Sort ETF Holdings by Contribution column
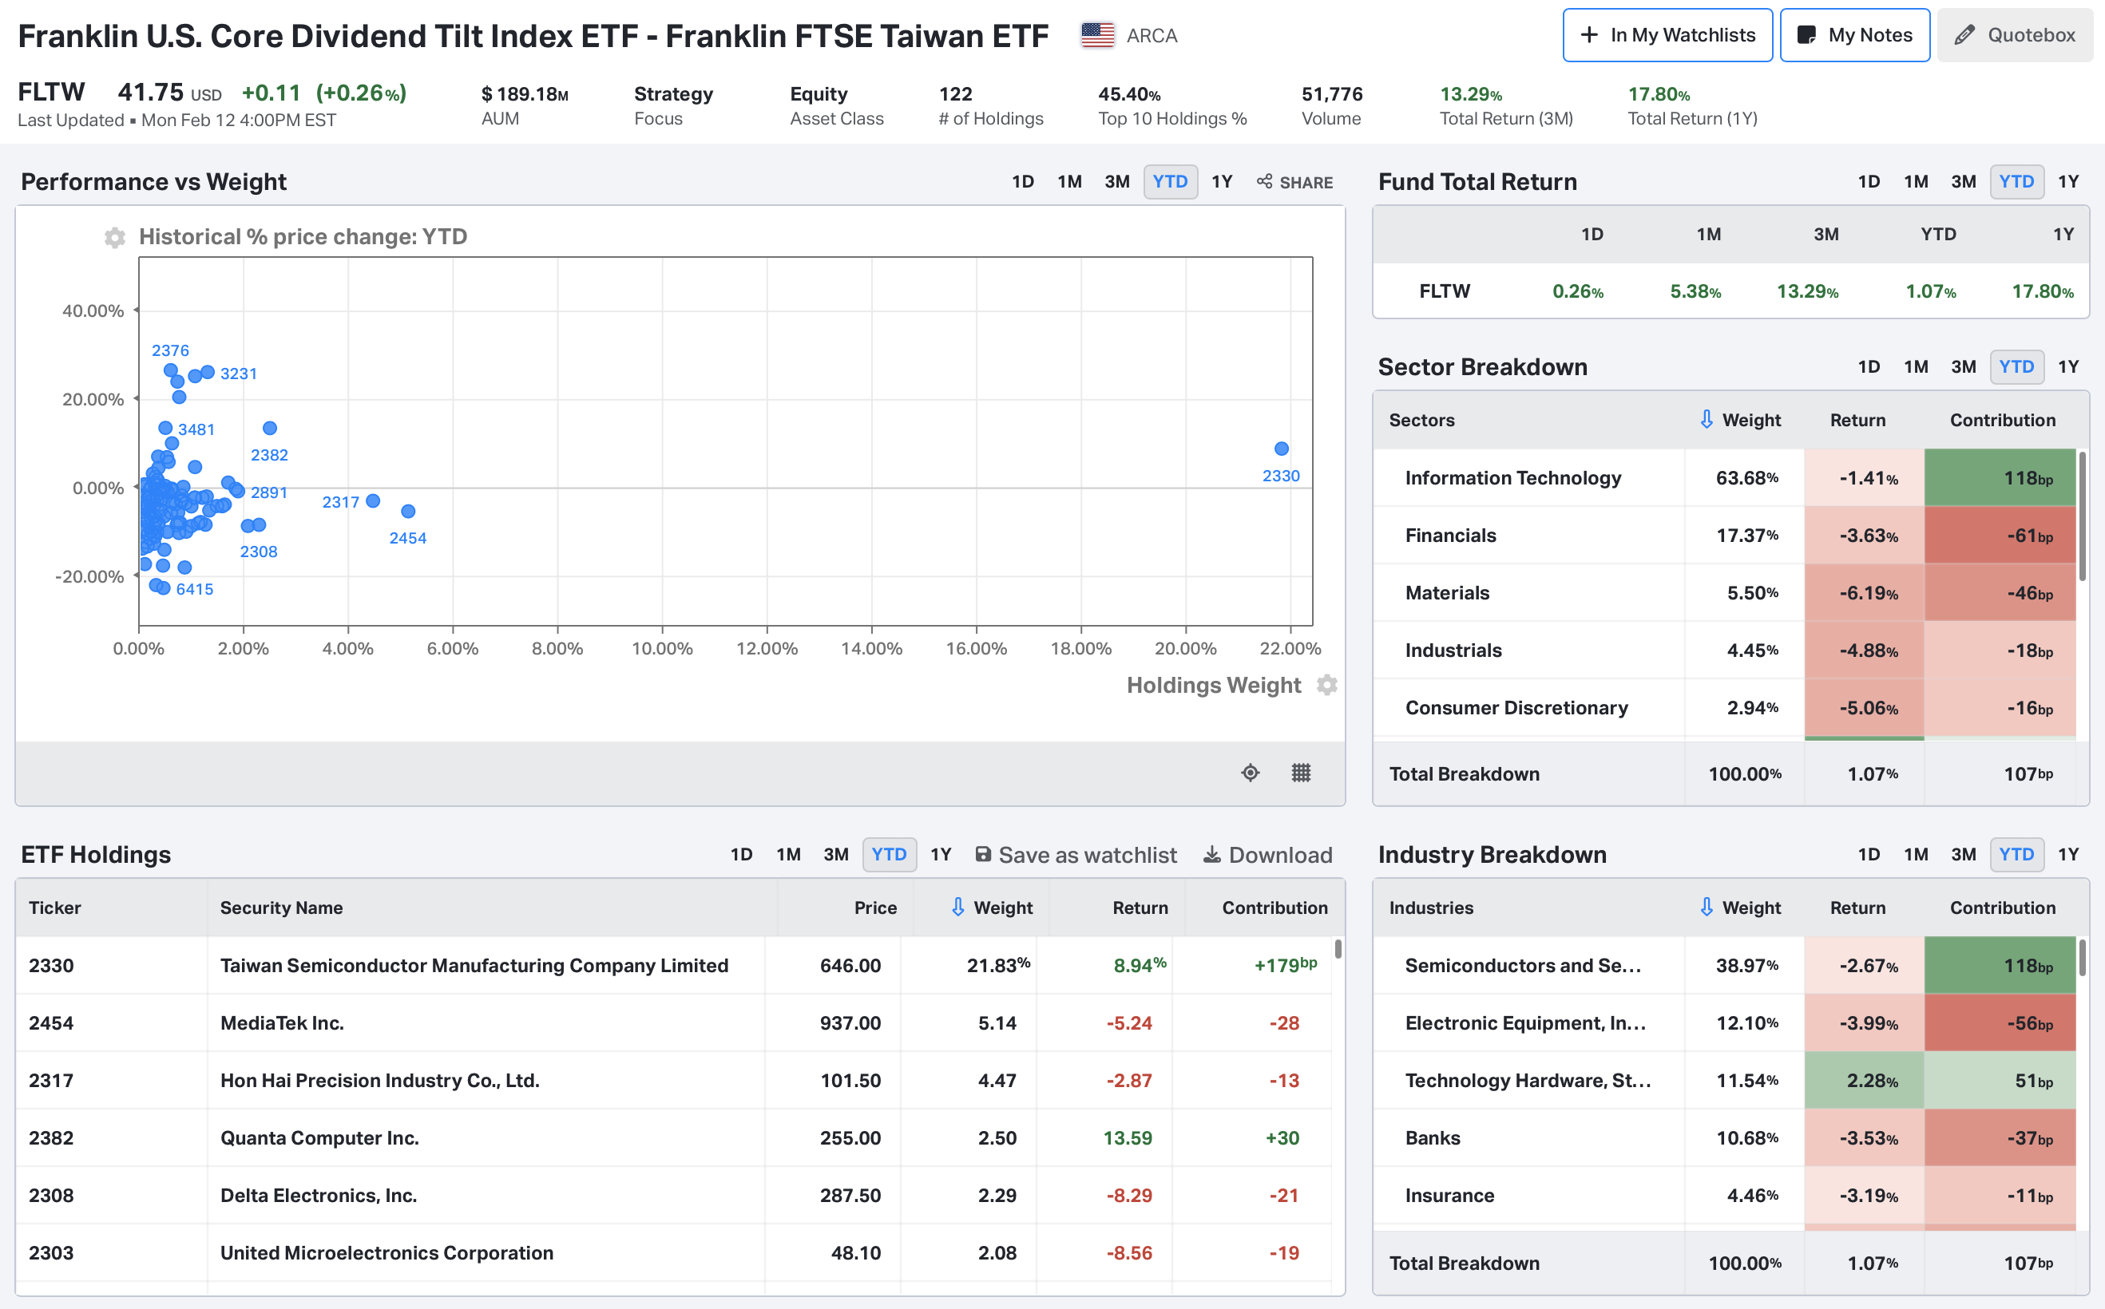The image size is (2105, 1309). [1274, 908]
